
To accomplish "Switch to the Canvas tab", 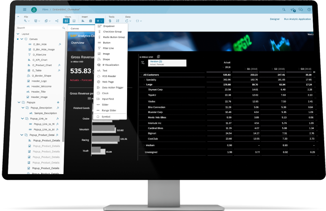I will click(x=75, y=29).
